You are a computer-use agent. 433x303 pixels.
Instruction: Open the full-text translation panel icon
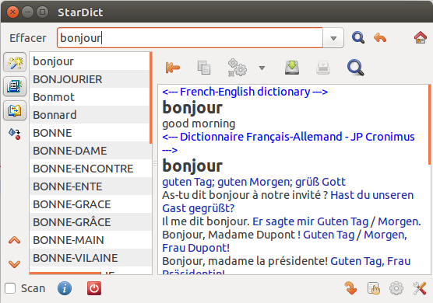click(15, 110)
